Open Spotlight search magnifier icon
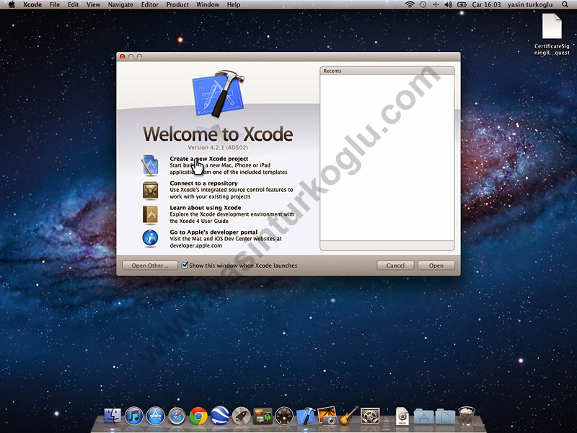 565,4
